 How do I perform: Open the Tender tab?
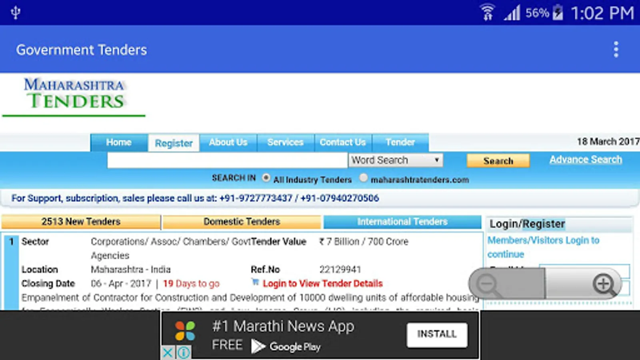(x=400, y=142)
